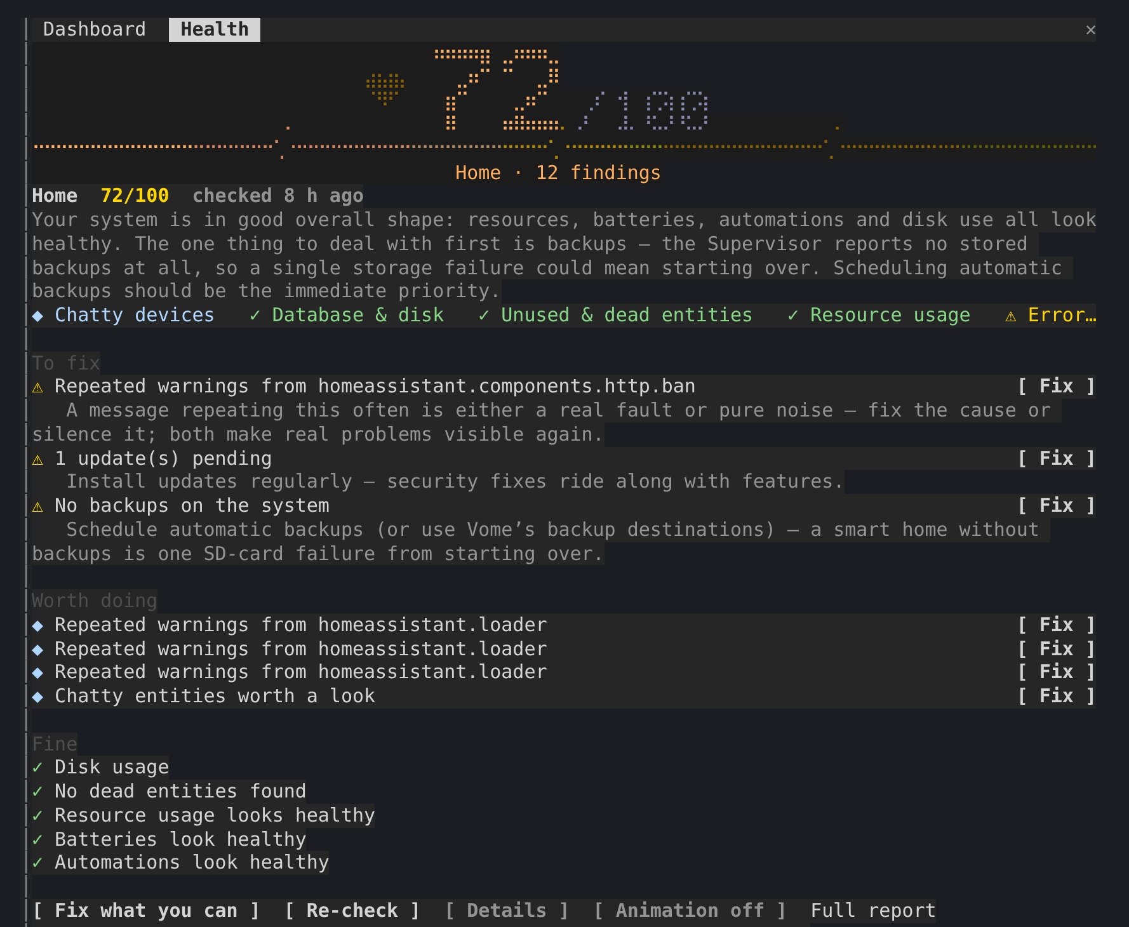Click the checkmark beside Resource usage looks healthy

(x=38, y=816)
